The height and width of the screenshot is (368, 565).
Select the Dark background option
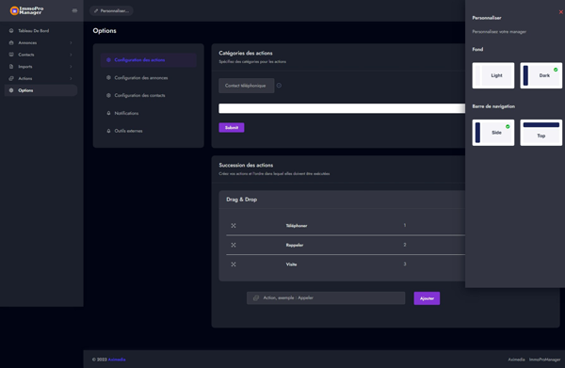point(541,75)
